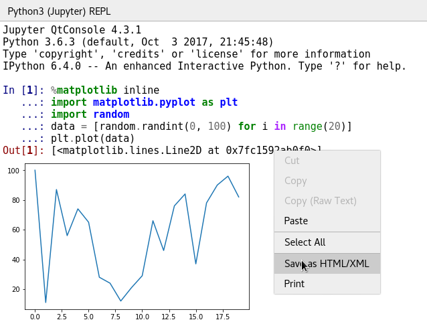Click the '%matplotlib inline' text
Screen dimensions: 427x326
(105, 90)
